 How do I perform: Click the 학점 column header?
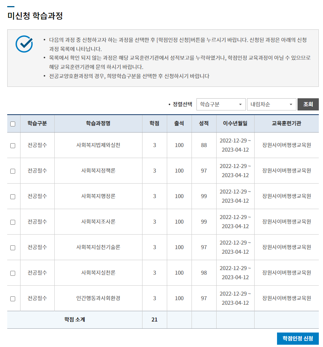pos(154,123)
